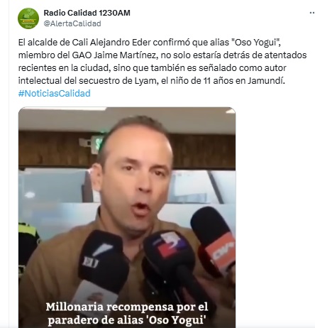Viewport: 315px width, 328px height.
Task: Click the black microphone with white logo
Action: (x=103, y=263)
